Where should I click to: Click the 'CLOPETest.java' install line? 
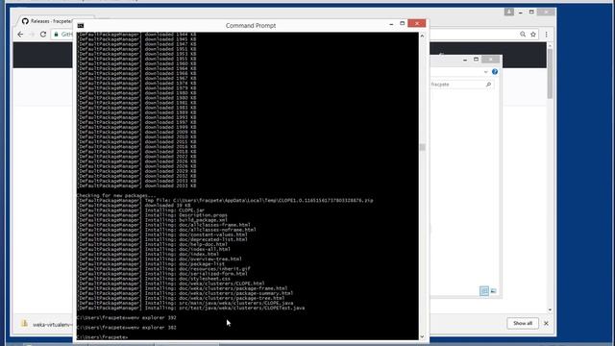tap(191, 308)
